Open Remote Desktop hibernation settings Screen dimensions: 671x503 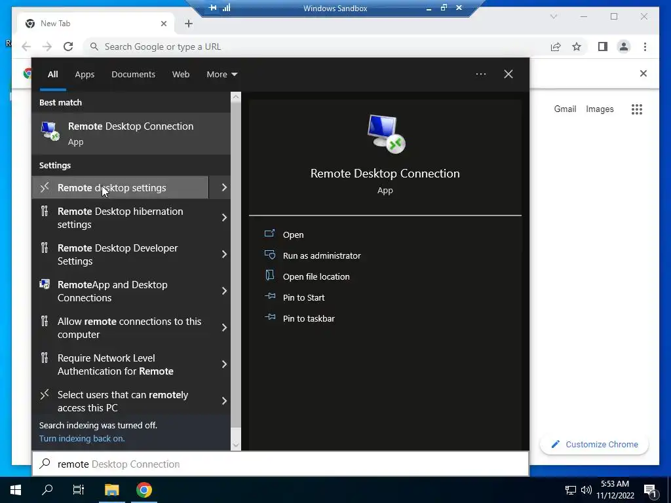coord(121,217)
